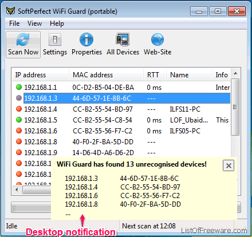
Task: Select device named LOF_Ubaid...
Action: 189,120
